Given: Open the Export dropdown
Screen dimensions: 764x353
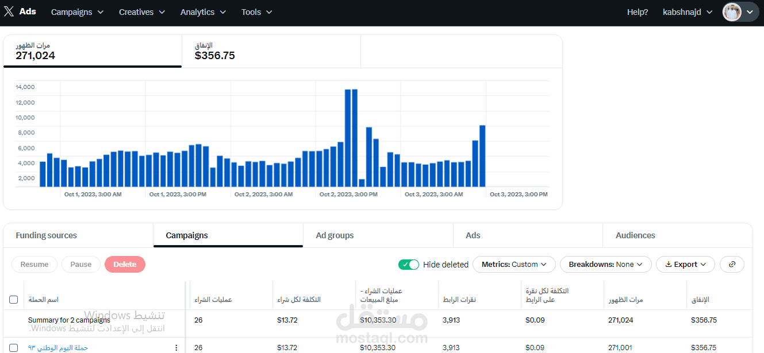Looking at the screenshot, I should click(x=685, y=264).
